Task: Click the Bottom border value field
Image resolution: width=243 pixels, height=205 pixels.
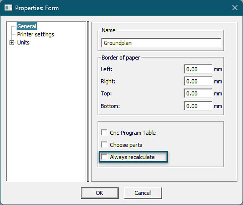Action: tap(198, 106)
